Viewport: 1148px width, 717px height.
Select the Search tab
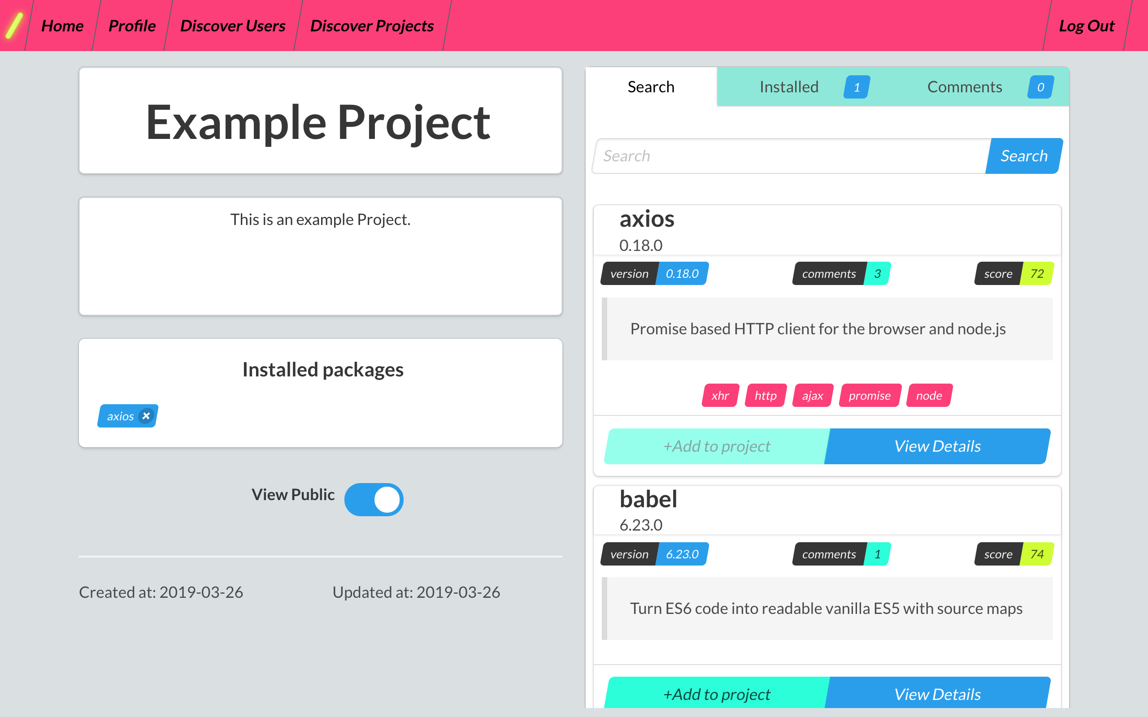point(651,87)
